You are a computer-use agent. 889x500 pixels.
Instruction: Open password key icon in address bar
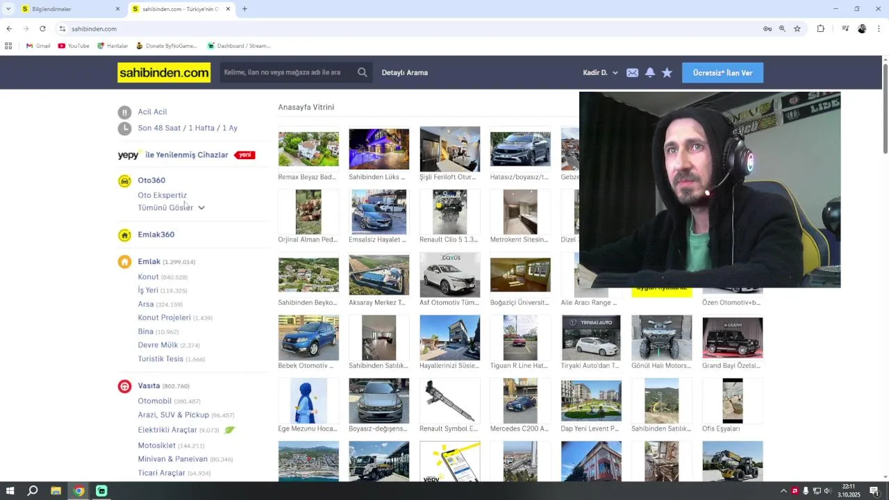click(767, 28)
